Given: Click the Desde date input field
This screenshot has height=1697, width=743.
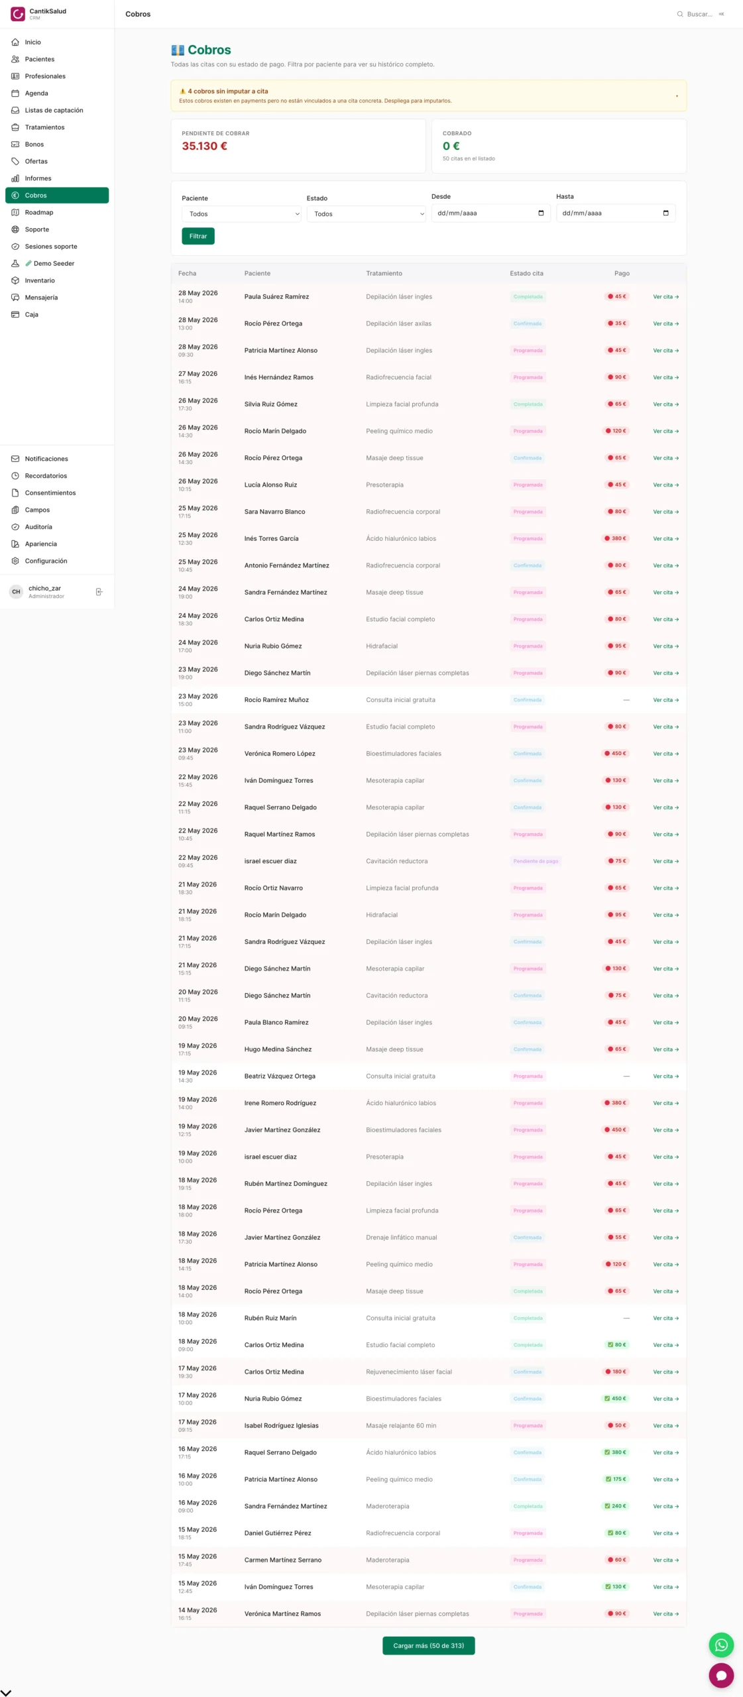Looking at the screenshot, I should [x=490, y=213].
